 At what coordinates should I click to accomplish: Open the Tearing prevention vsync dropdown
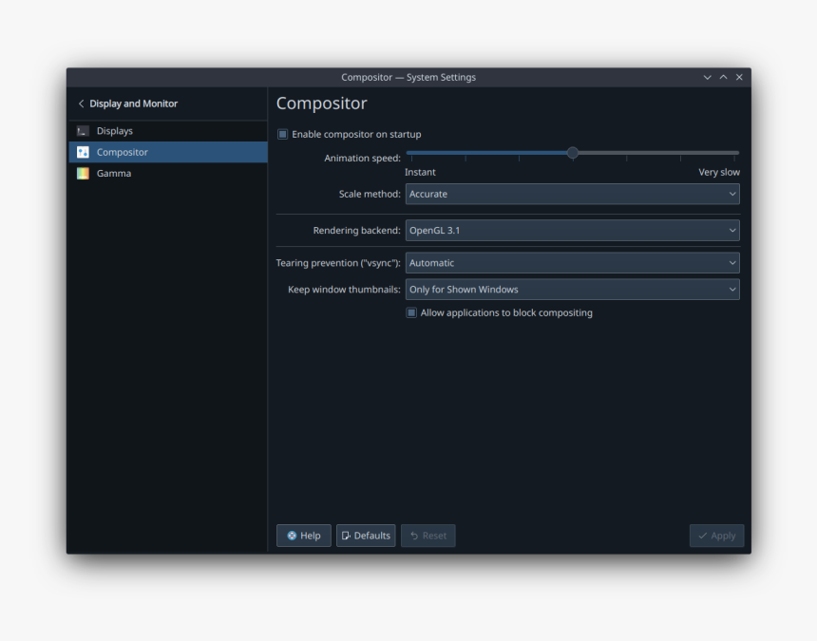click(572, 263)
